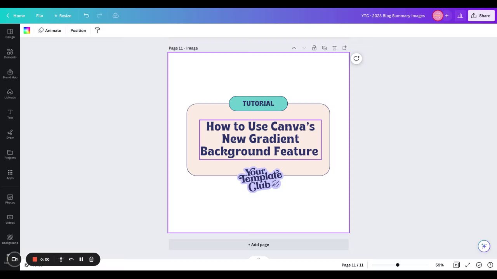
Task: Click the Position button
Action: point(78,31)
